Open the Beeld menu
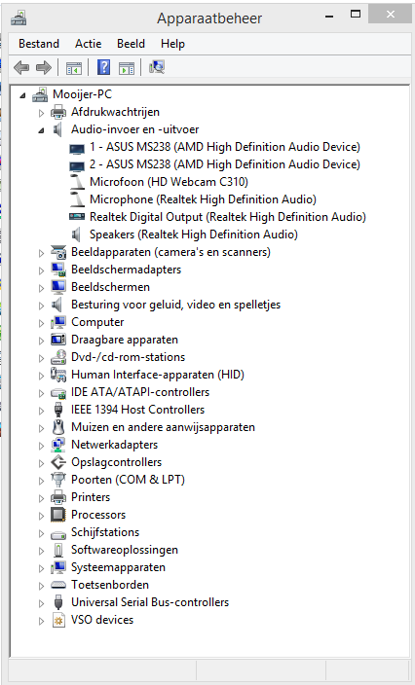The height and width of the screenshot is (685, 415). point(131,44)
